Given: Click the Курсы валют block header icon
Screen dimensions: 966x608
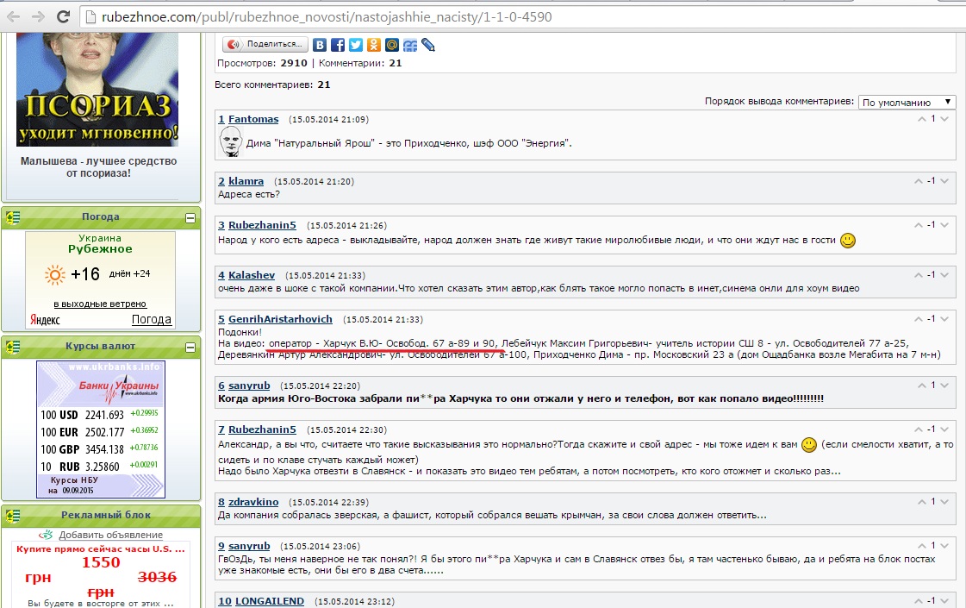Looking at the screenshot, I should point(12,348).
